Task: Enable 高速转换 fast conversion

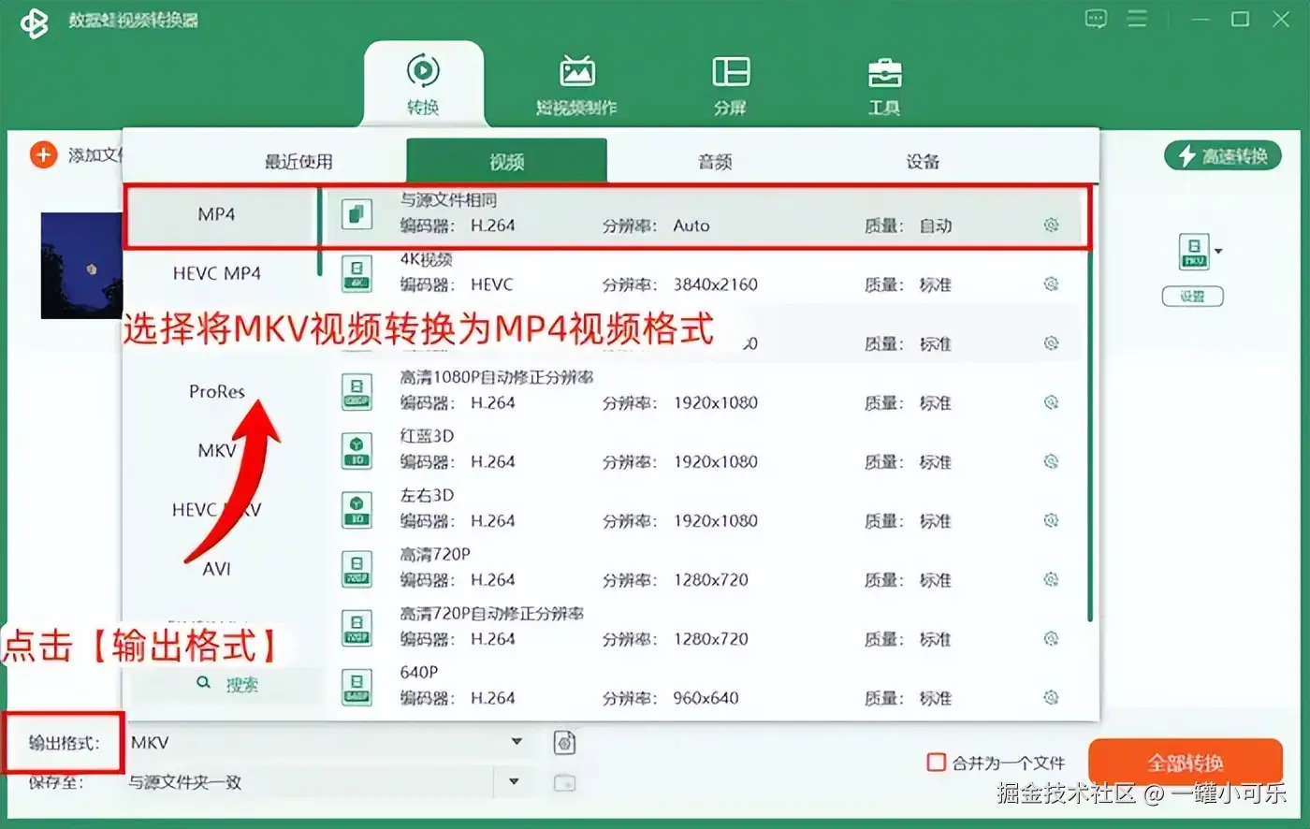Action: point(1222,156)
